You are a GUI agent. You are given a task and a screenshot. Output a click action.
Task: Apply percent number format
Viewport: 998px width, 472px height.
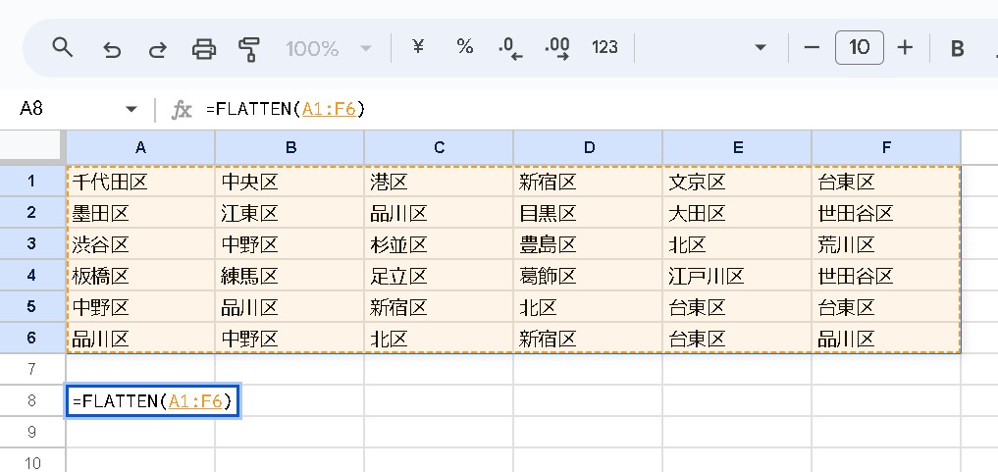[465, 47]
